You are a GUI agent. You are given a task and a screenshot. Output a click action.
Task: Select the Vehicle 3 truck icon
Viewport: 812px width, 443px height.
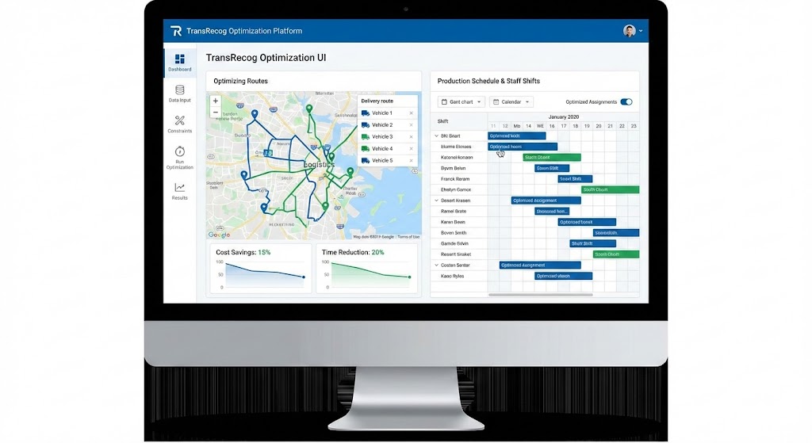[x=366, y=137]
